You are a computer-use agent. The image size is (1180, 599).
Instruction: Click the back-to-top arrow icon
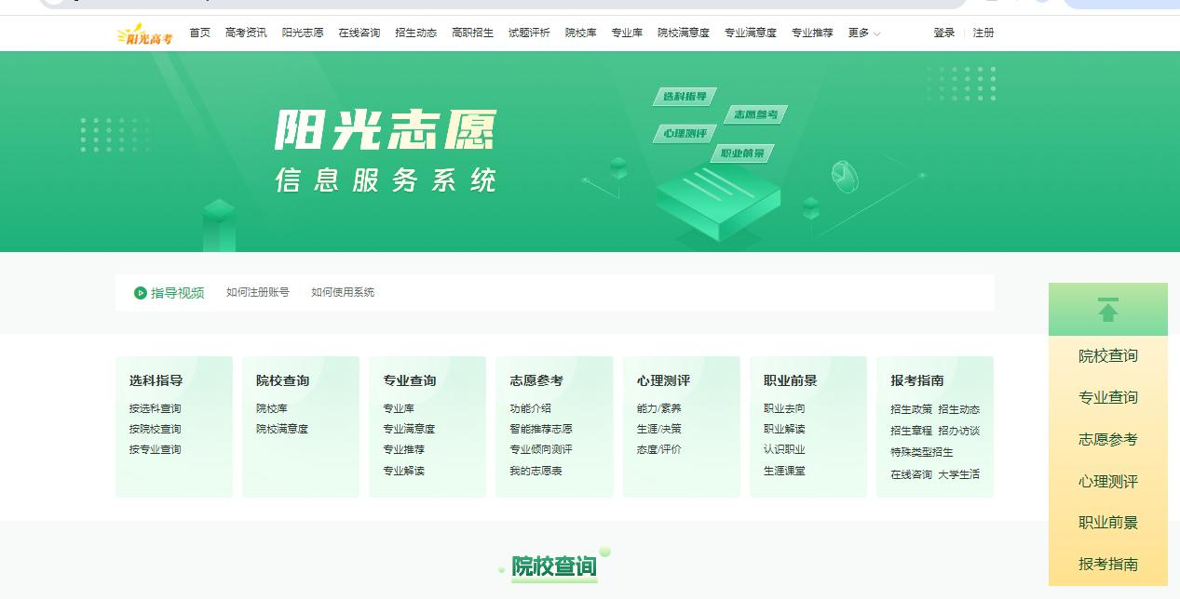[x=1107, y=310]
